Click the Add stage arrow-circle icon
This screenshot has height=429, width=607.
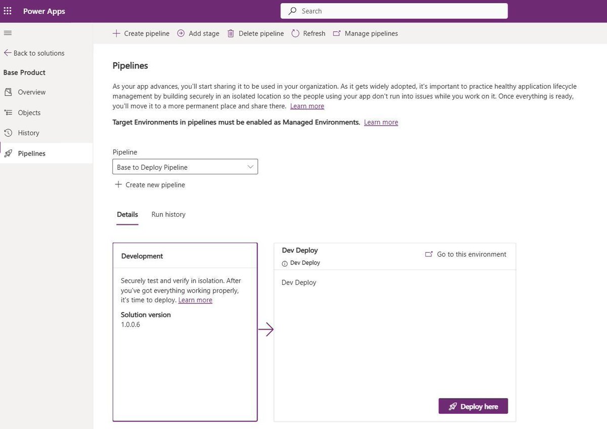coord(181,33)
